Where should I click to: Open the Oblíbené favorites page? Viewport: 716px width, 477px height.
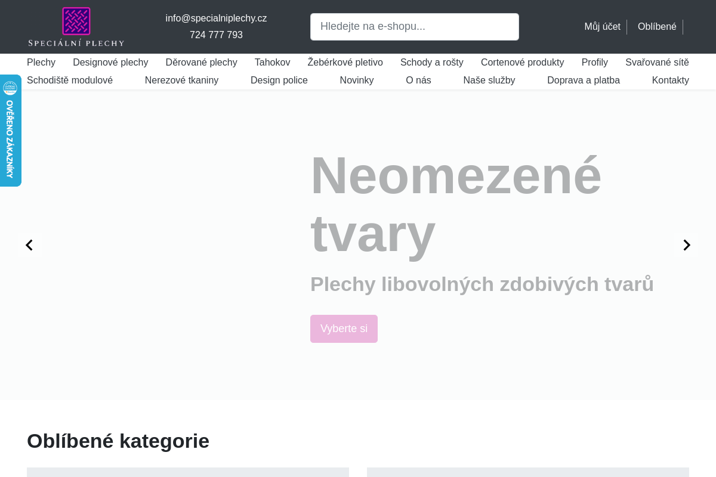[x=657, y=26]
